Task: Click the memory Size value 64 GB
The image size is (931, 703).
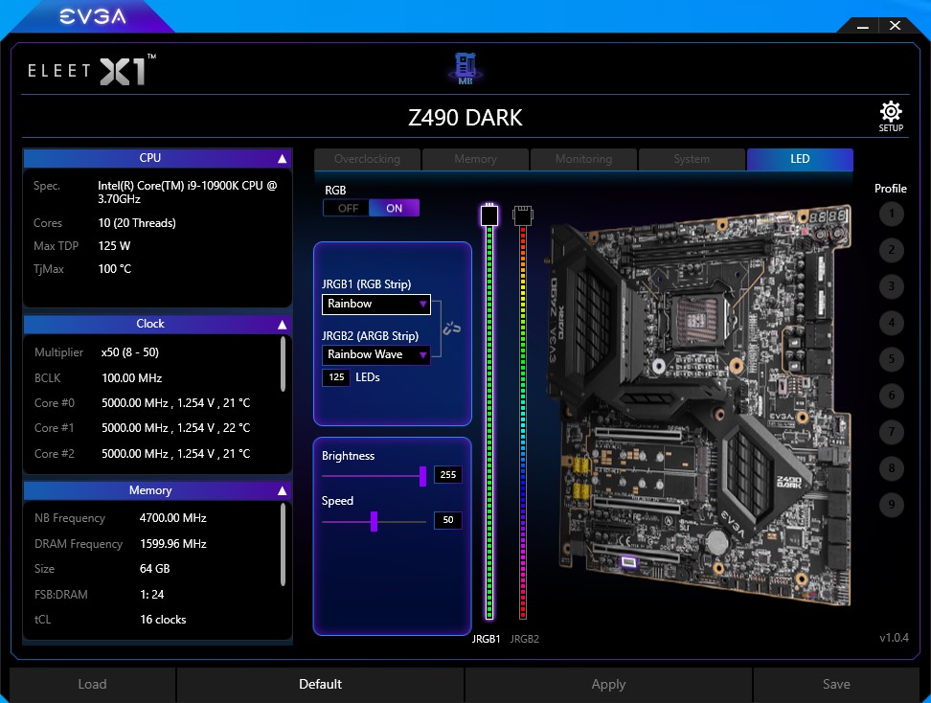Action: [x=154, y=569]
